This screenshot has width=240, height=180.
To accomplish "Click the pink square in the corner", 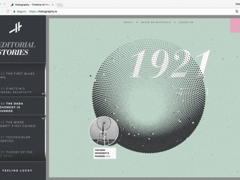I will (235, 25).
